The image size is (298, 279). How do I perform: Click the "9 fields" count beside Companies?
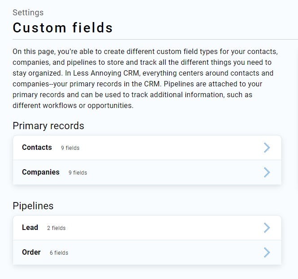78,173
